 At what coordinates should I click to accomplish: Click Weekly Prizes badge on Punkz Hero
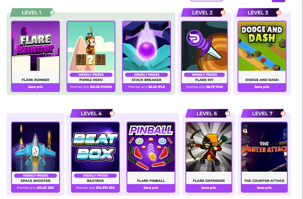click(x=91, y=75)
